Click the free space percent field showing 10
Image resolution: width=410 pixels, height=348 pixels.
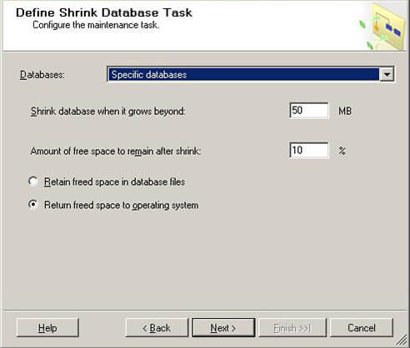[309, 151]
